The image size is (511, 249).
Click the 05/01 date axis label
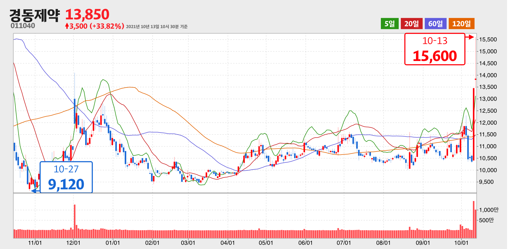(x=266, y=243)
